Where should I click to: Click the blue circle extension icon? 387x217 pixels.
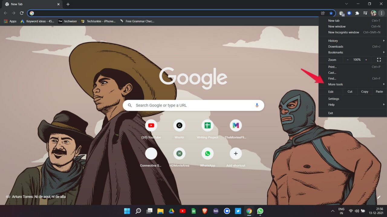(349, 13)
